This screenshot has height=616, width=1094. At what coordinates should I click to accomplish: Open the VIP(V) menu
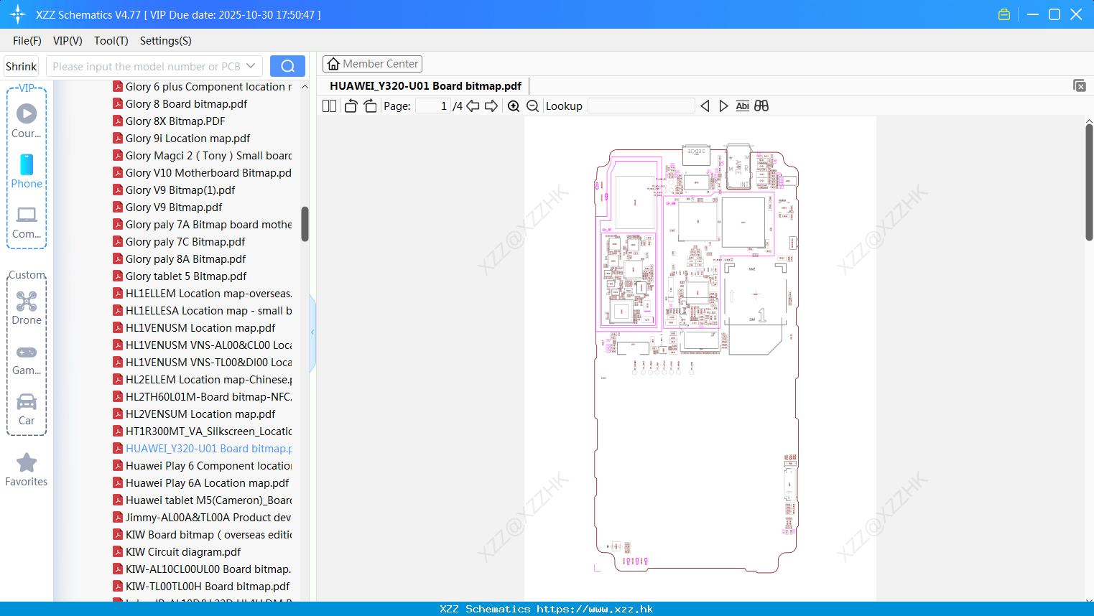[68, 41]
